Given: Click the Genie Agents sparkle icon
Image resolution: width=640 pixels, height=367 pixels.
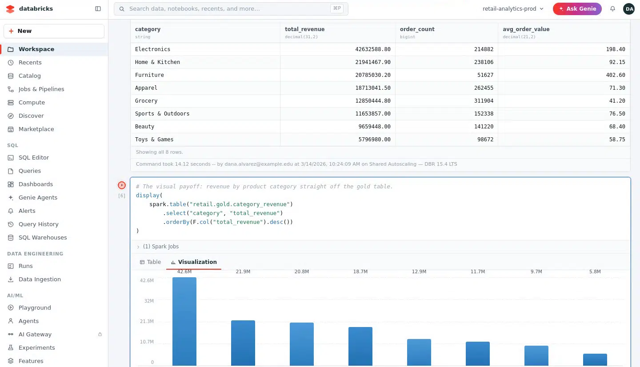Looking at the screenshot, I should coord(11,198).
